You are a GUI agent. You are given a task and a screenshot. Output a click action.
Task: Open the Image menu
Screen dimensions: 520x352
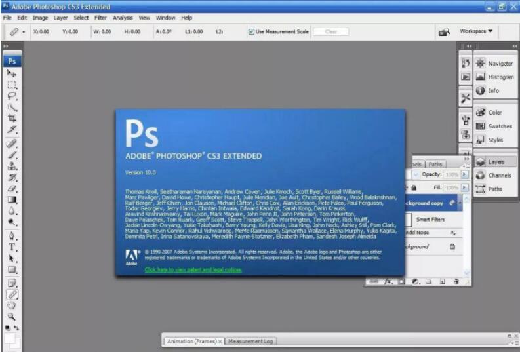click(x=41, y=18)
